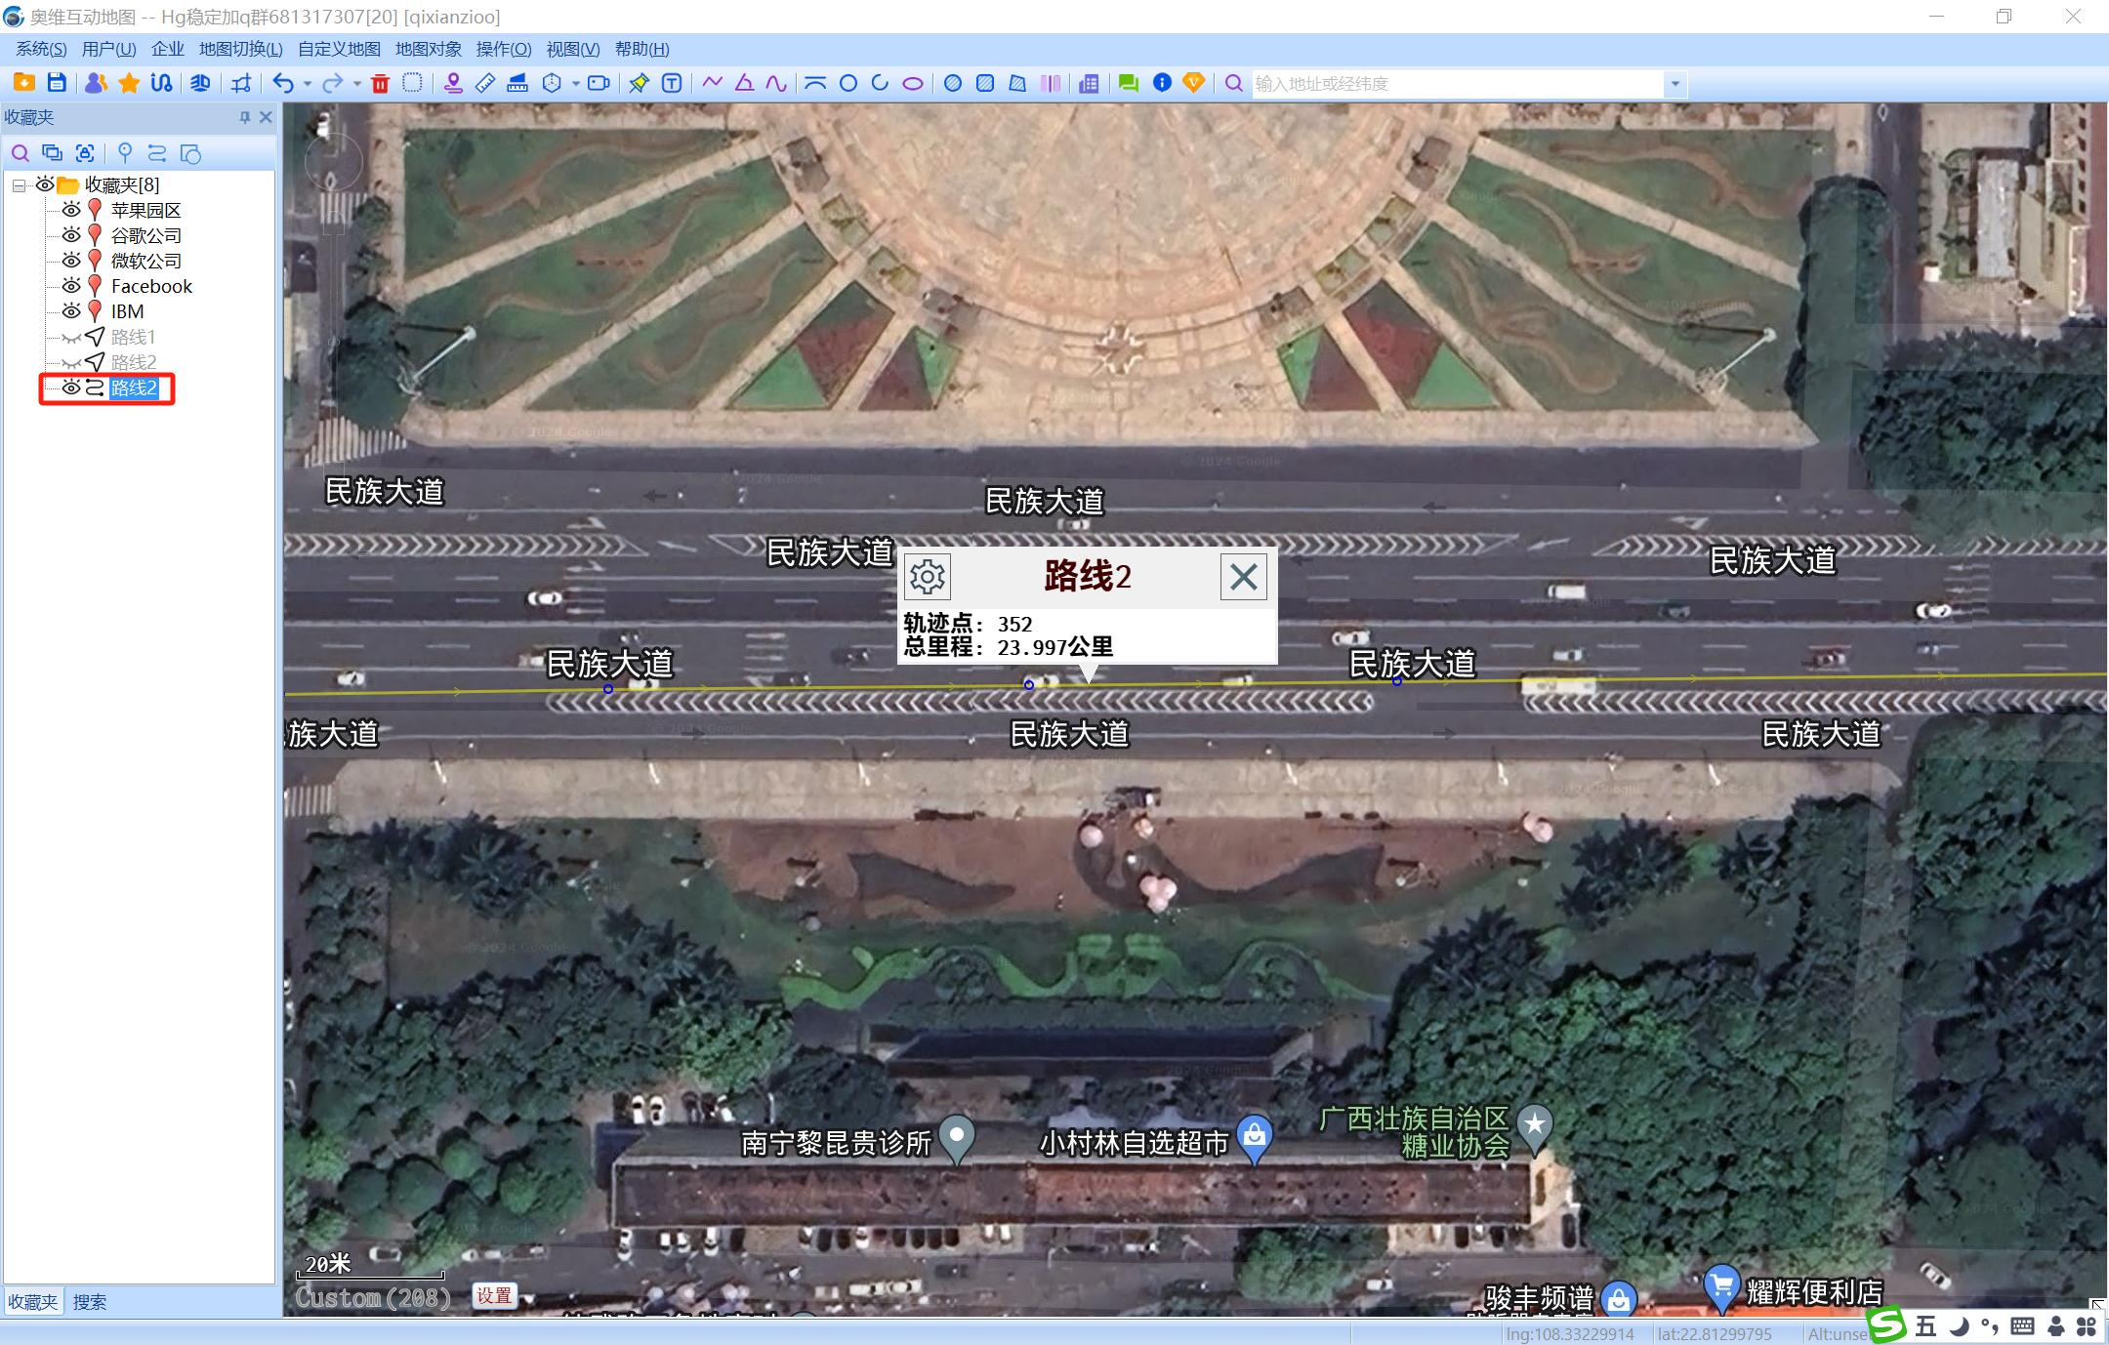
Task: Pin the 收藏夹 panel
Action: 244,117
